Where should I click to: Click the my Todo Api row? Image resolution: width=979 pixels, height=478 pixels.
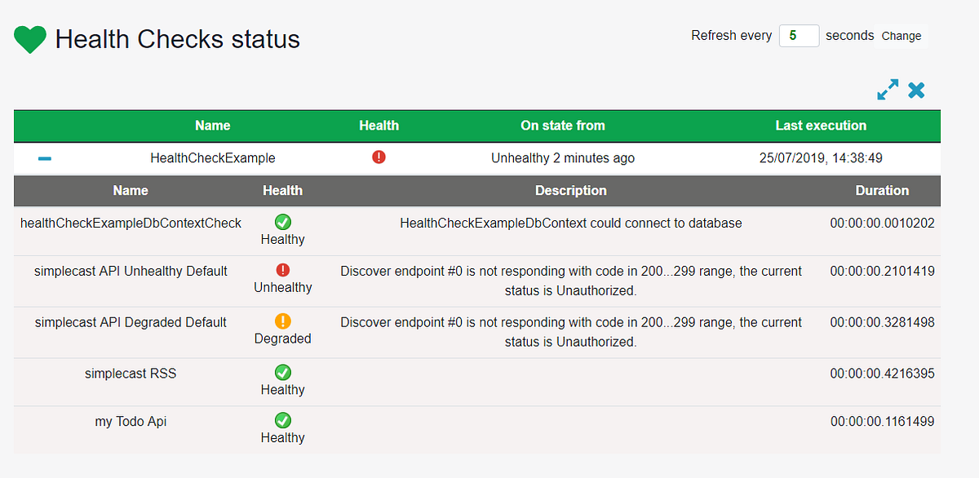(131, 421)
